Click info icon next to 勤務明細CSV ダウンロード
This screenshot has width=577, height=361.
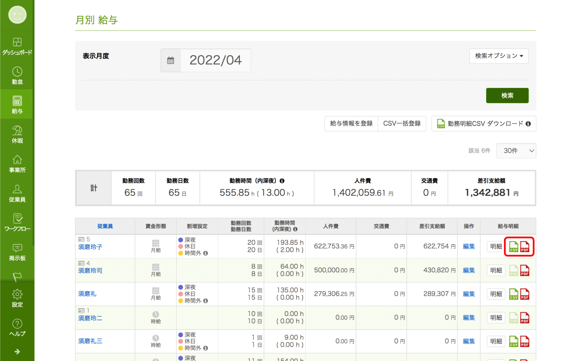click(528, 124)
